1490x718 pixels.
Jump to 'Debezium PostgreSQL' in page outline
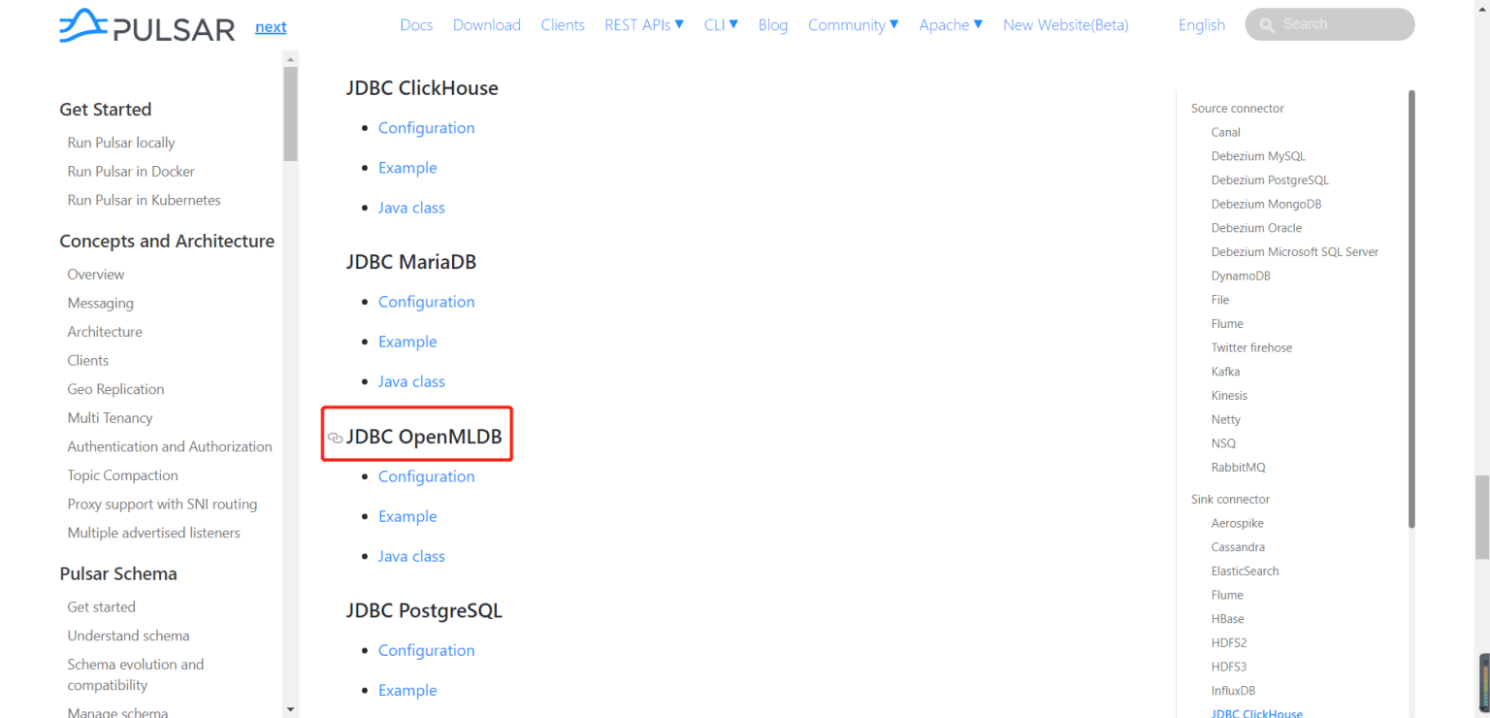pos(1270,180)
